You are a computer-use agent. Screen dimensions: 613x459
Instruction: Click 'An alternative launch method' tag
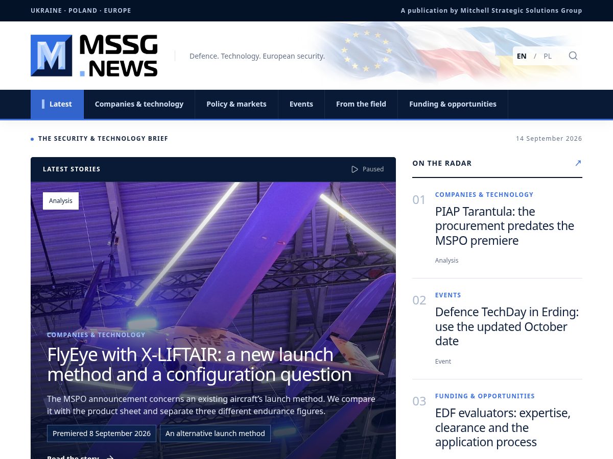(x=215, y=433)
